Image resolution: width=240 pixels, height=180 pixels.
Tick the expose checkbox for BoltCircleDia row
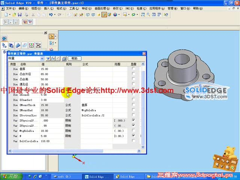pyautogui.click(x=133, y=141)
